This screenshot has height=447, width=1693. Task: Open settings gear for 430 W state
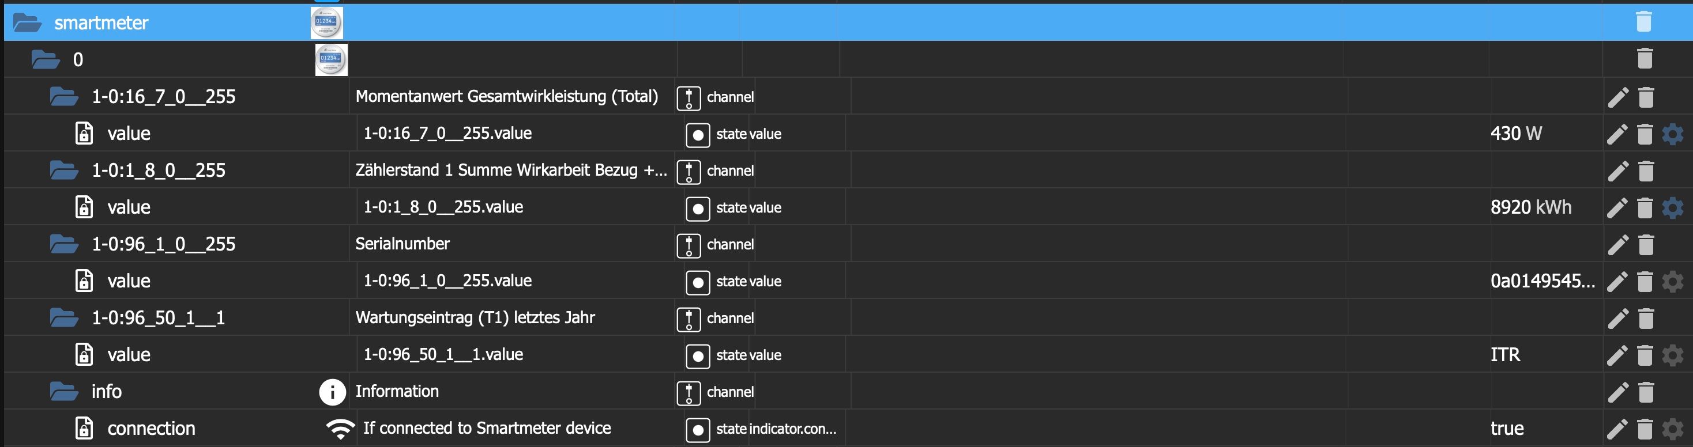[x=1673, y=134]
